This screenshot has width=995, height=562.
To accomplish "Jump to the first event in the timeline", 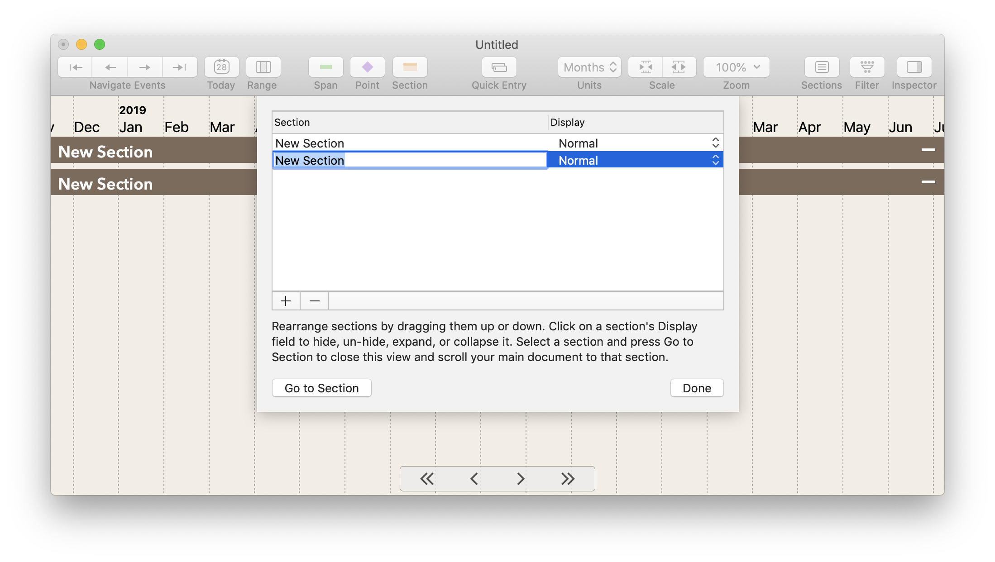I will click(x=75, y=67).
